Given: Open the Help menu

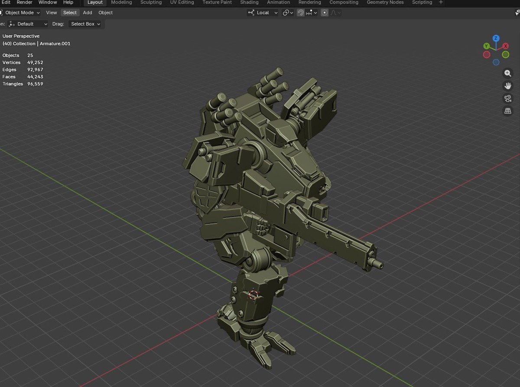Looking at the screenshot, I should click(68, 3).
